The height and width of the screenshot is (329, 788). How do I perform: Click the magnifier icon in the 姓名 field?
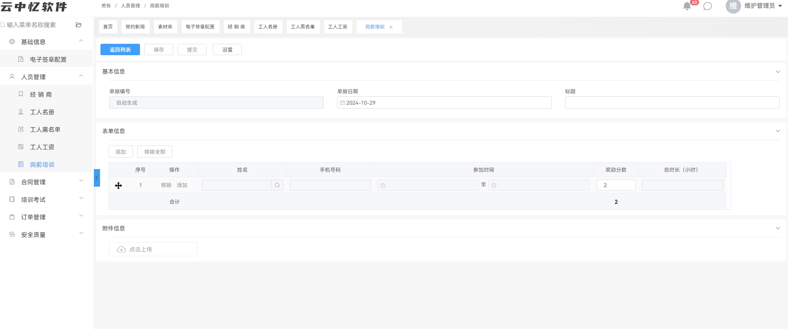277,185
